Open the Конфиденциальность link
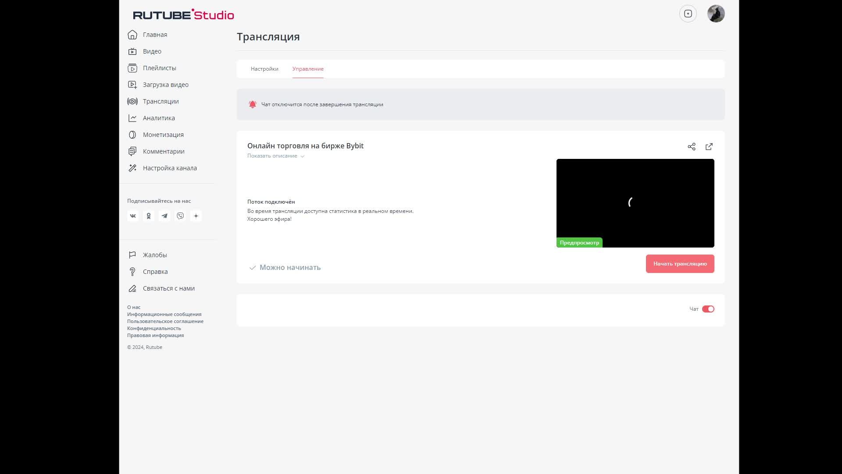The height and width of the screenshot is (474, 842). pos(154,328)
